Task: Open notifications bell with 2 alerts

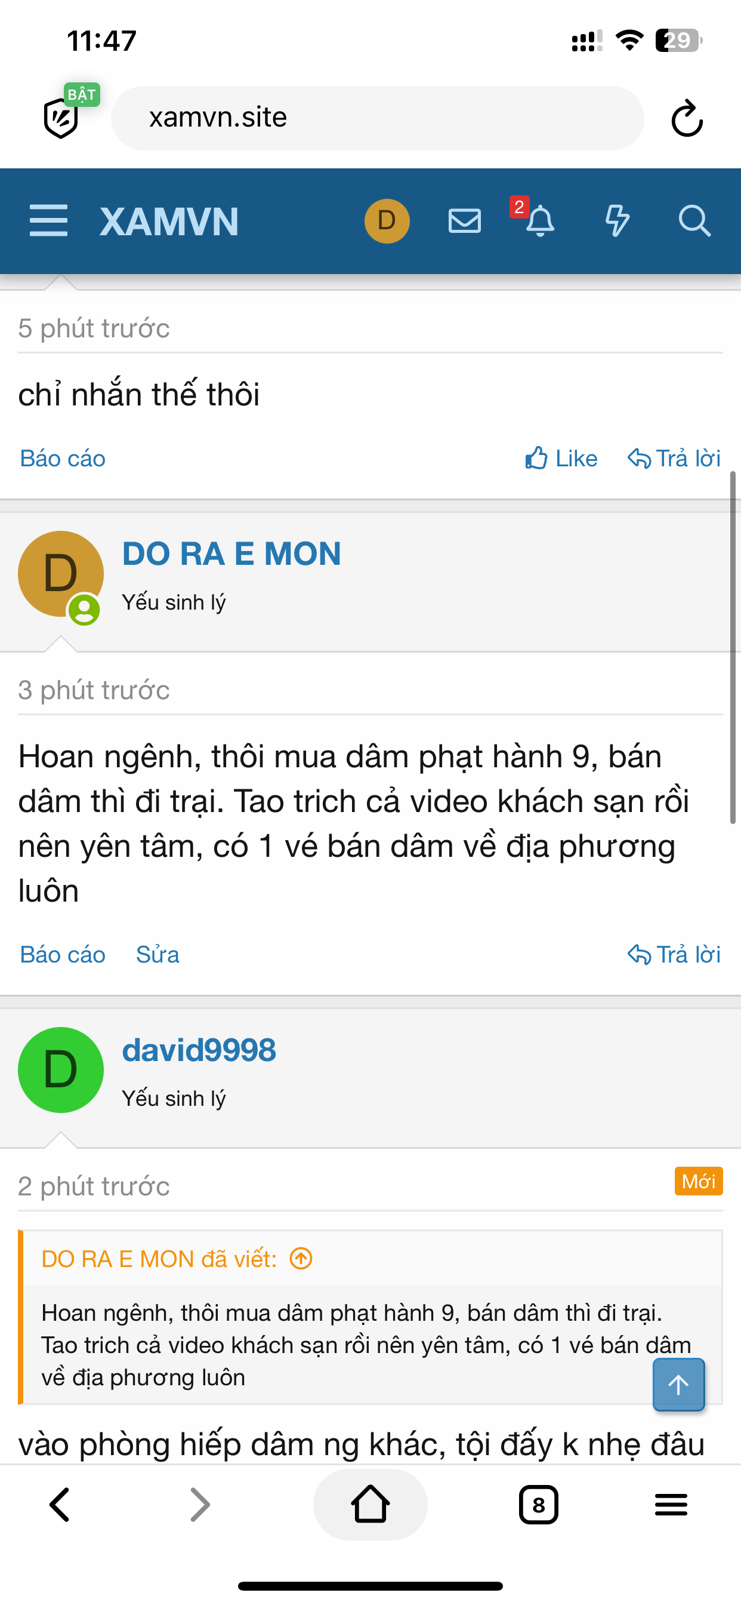Action: click(x=539, y=220)
